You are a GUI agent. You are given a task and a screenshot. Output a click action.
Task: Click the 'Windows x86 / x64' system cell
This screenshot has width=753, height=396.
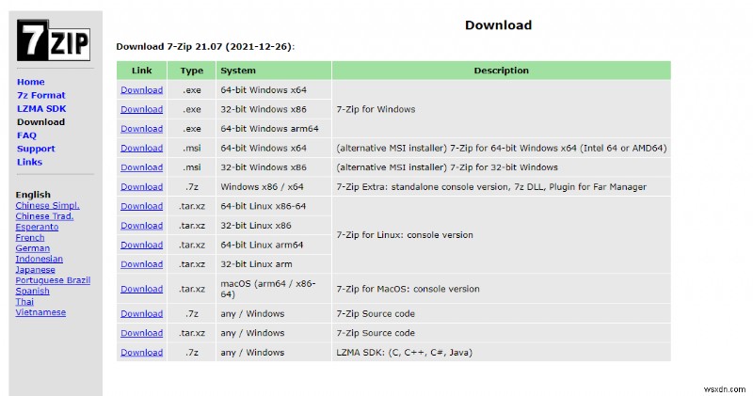pos(274,187)
